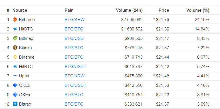This screenshot has height=109, width=220.
Task: Click the Bithumb exchange logo icon
Action: coord(15,20)
